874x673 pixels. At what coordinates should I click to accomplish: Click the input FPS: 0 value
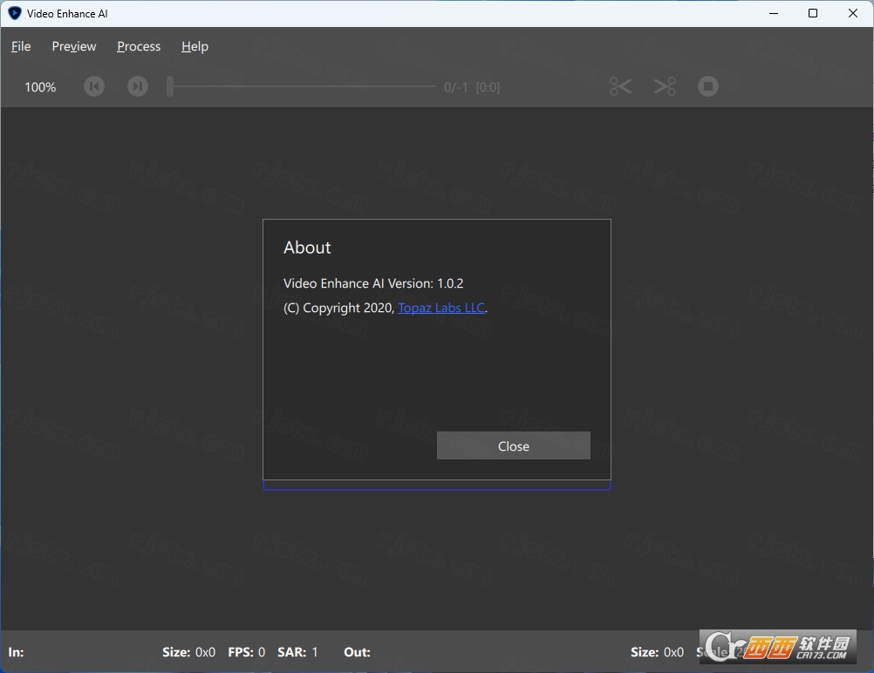click(246, 652)
